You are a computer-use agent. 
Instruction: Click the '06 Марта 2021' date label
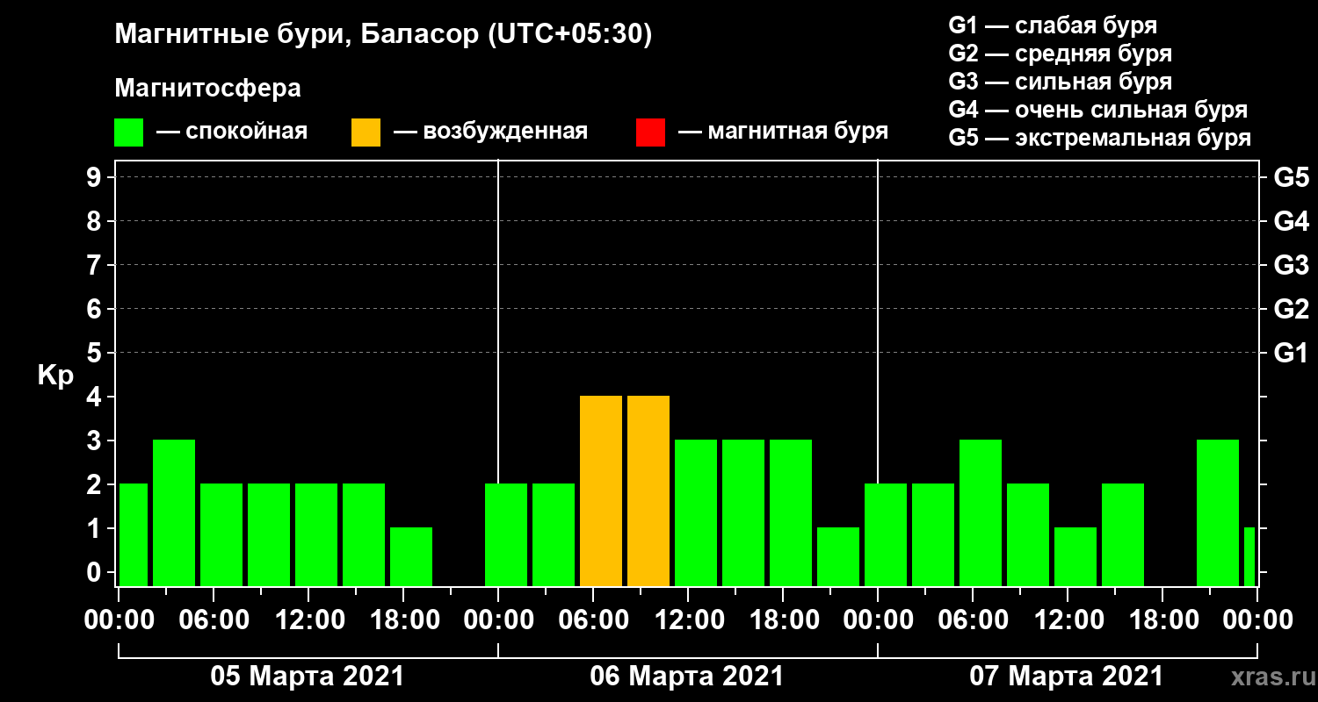tap(687, 677)
